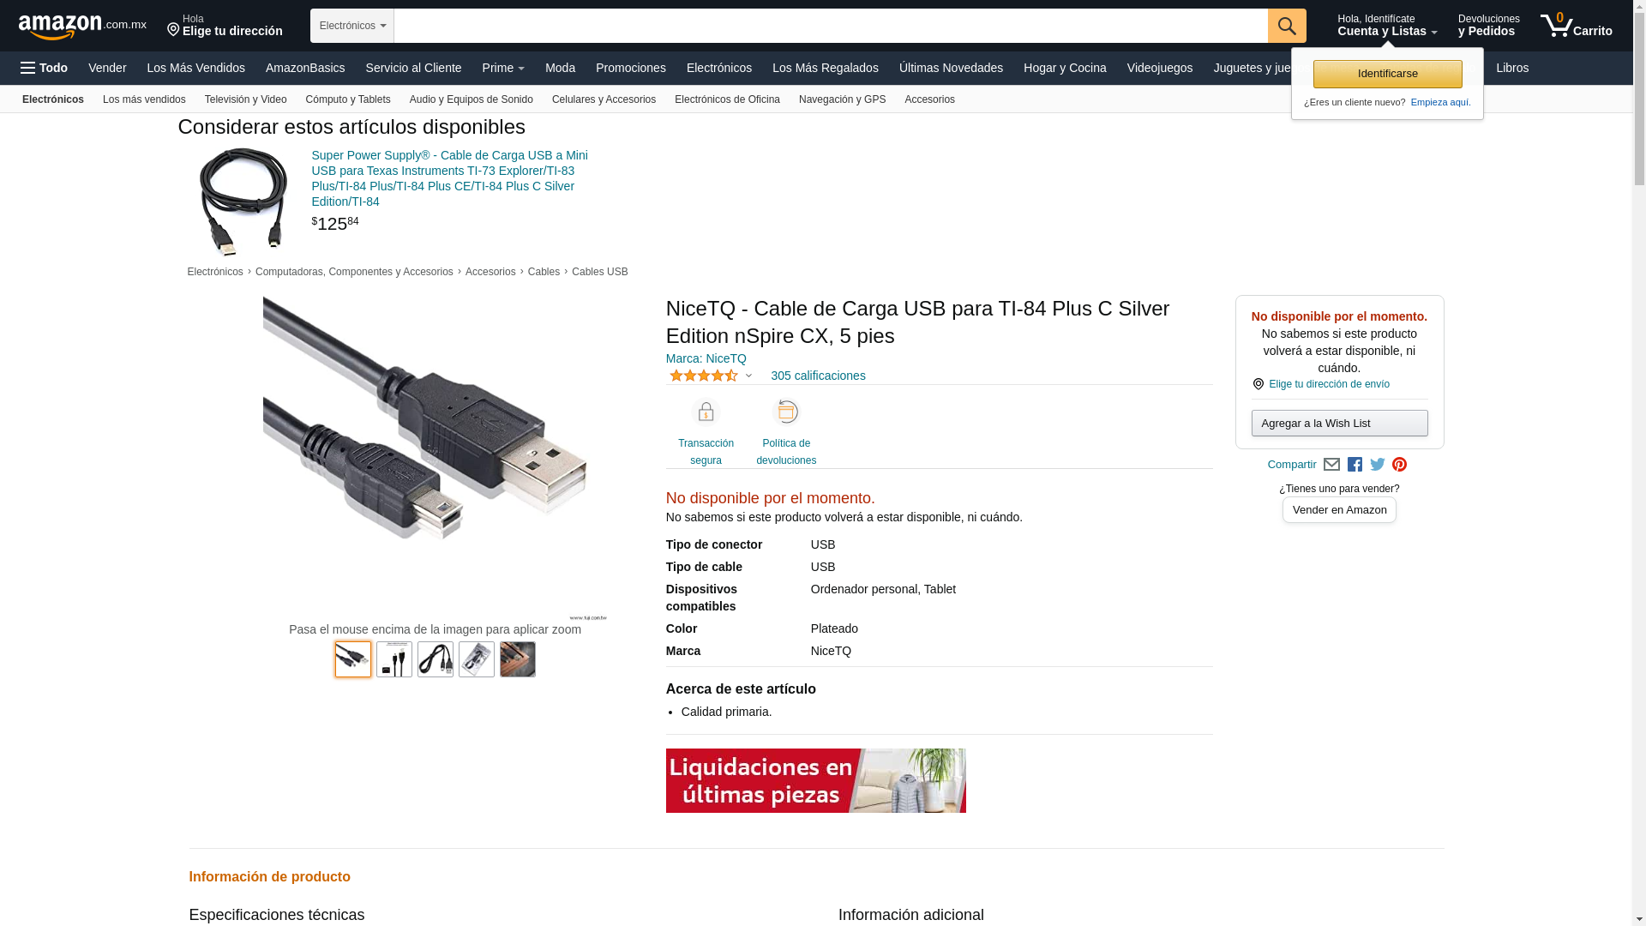The height and width of the screenshot is (926, 1646).
Task: Expand the Prime menu dropdown
Action: click(x=503, y=68)
